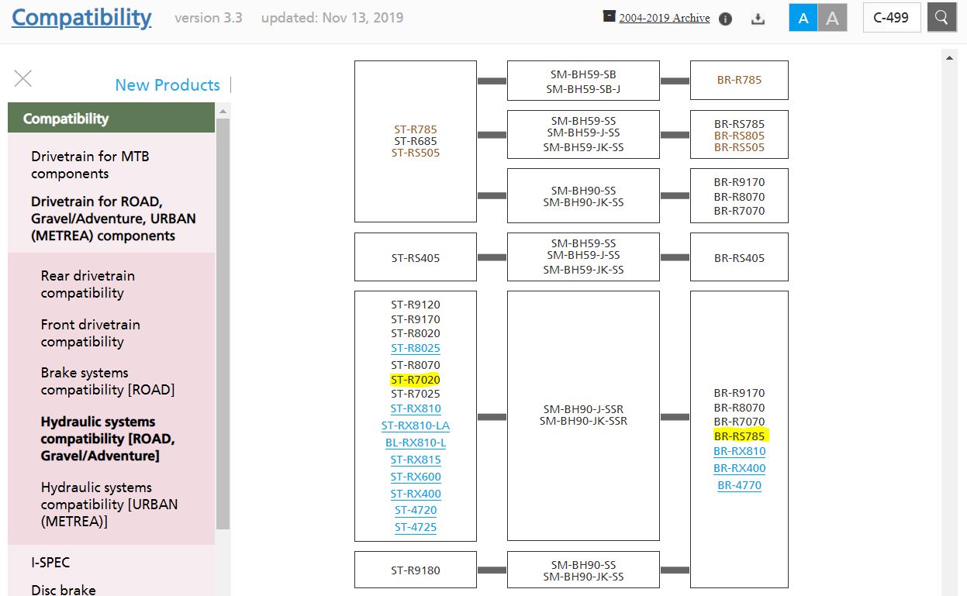Image resolution: width=967 pixels, height=596 pixels.
Task: Click the BR-RS405 text
Action: coord(740,258)
